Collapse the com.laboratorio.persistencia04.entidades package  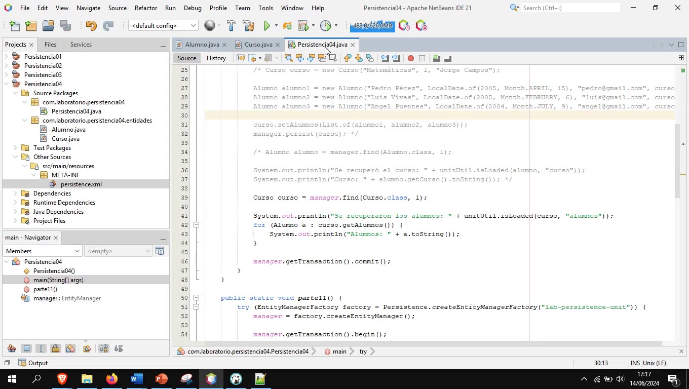click(24, 120)
